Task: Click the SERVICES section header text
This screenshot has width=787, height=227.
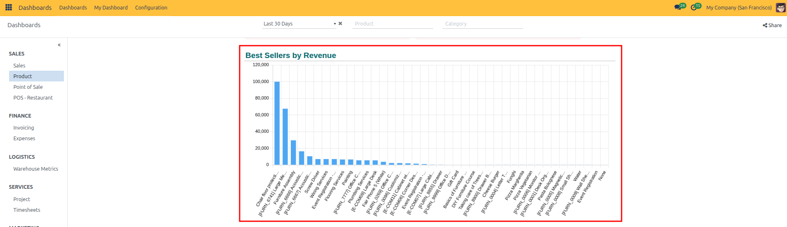Action: (x=21, y=187)
